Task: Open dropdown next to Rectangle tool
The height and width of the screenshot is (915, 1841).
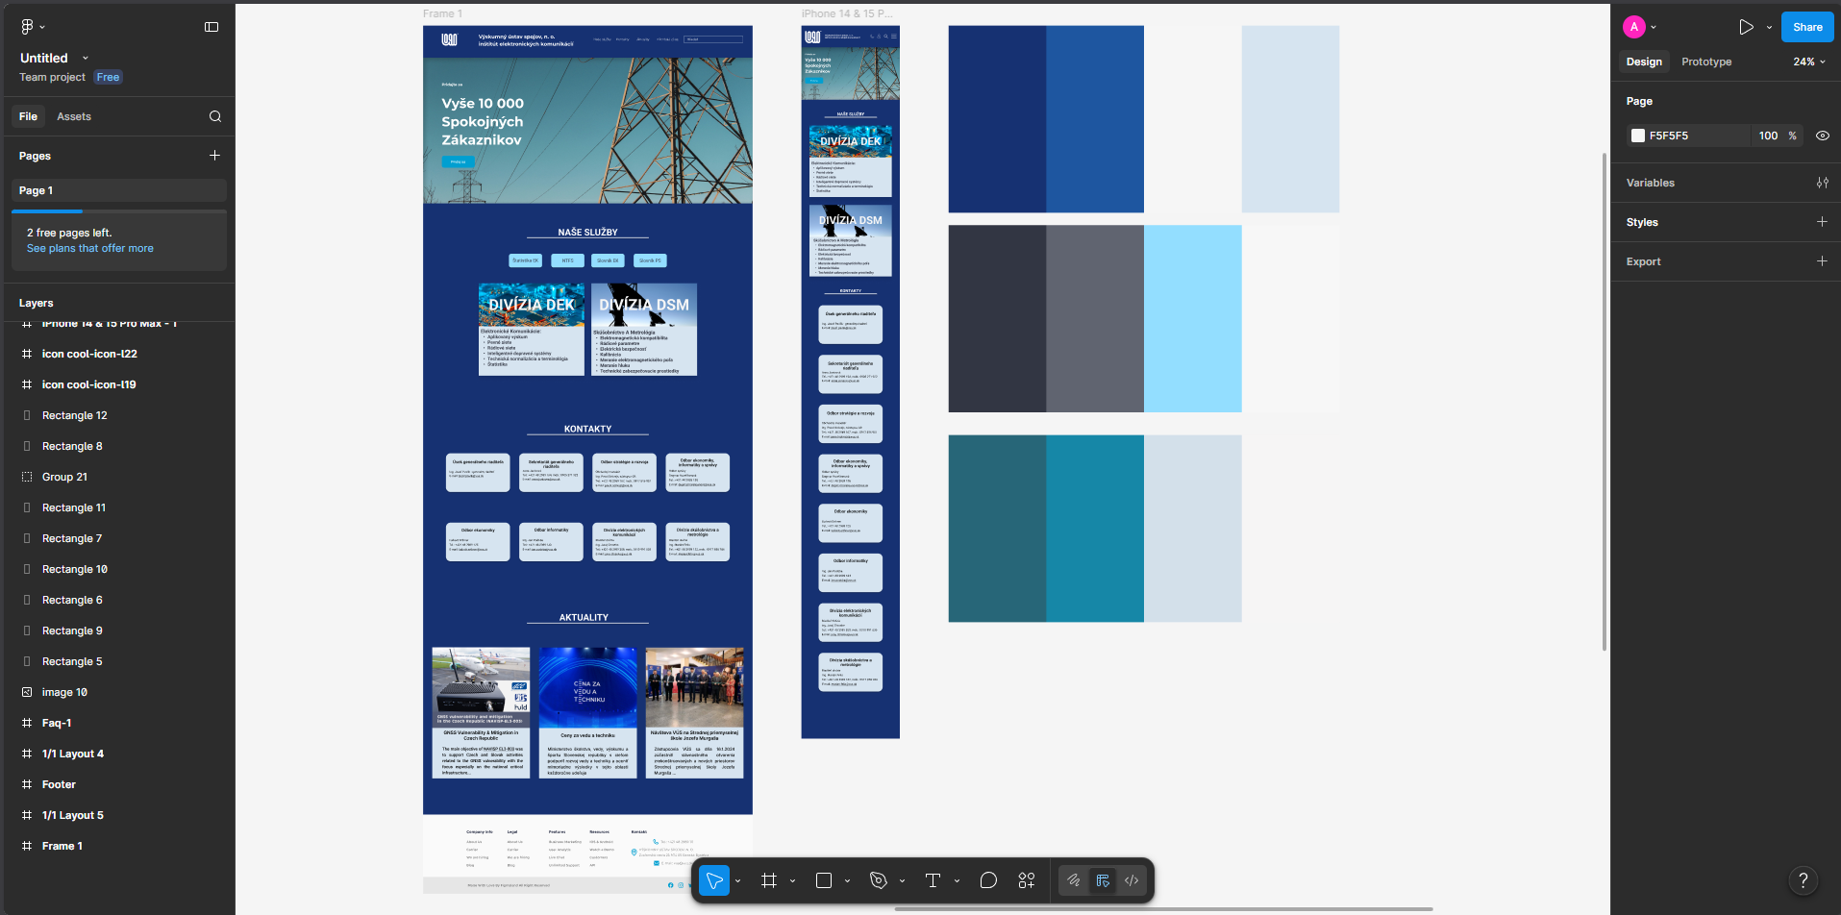Action: pyautogui.click(x=848, y=880)
